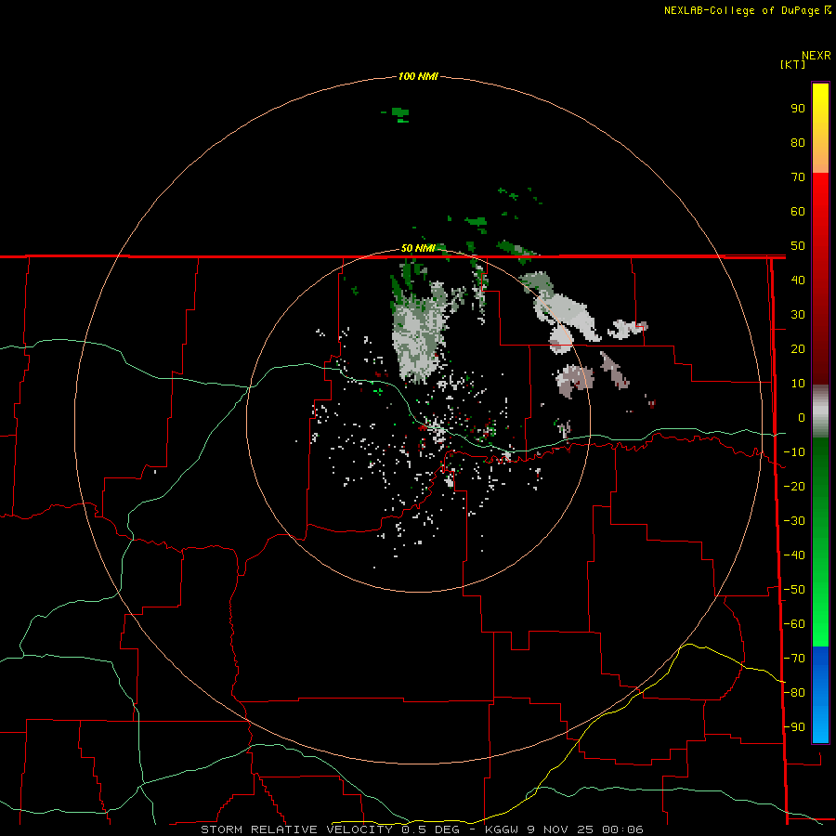Click the STORM RELATIVE VELOCITY caption text
The width and height of the screenshot is (836, 836).
pyautogui.click(x=296, y=829)
